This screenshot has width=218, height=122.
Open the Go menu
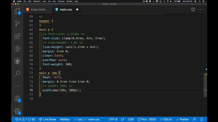click(49, 1)
